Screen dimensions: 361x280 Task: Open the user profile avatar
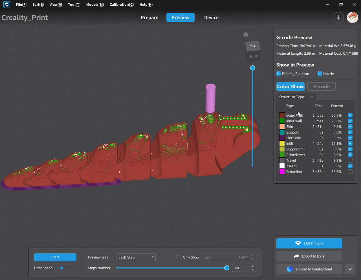(x=352, y=17)
